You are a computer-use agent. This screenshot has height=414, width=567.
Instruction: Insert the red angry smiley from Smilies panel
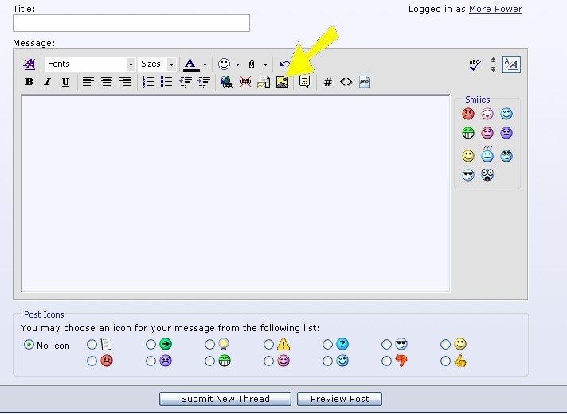(x=468, y=114)
